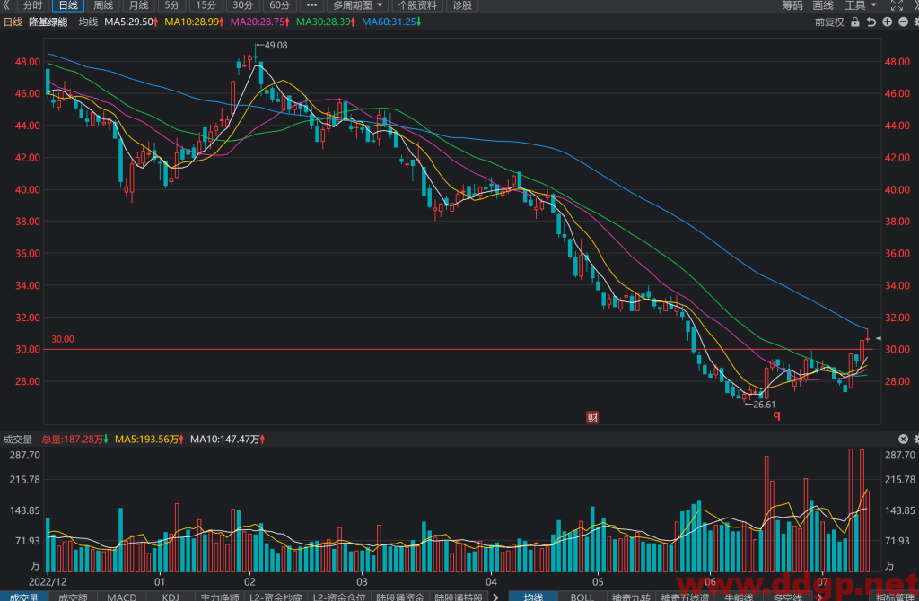Image resolution: width=919 pixels, height=601 pixels.
Task: Click the MA5:29.50 indicator value
Action: 131,22
